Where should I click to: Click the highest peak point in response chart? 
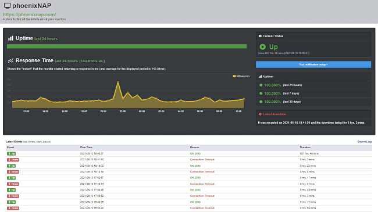(118, 82)
